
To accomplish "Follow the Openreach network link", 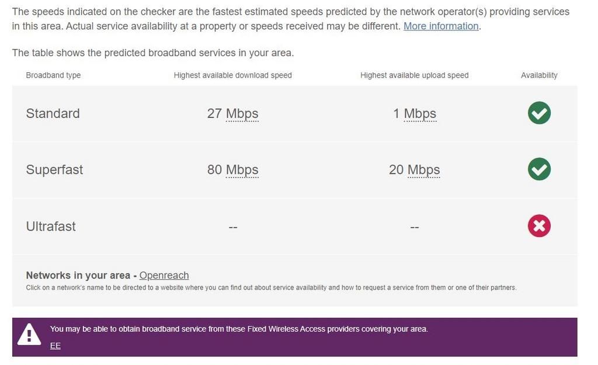I will click(164, 276).
